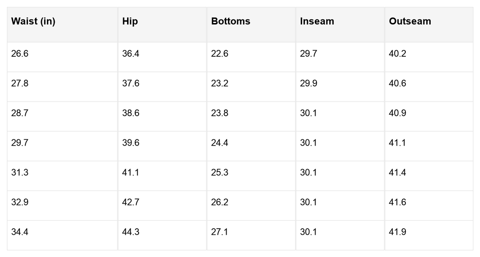Click the 41.9 outseam cell
Viewport: 480px width, 257px height.
397,232
